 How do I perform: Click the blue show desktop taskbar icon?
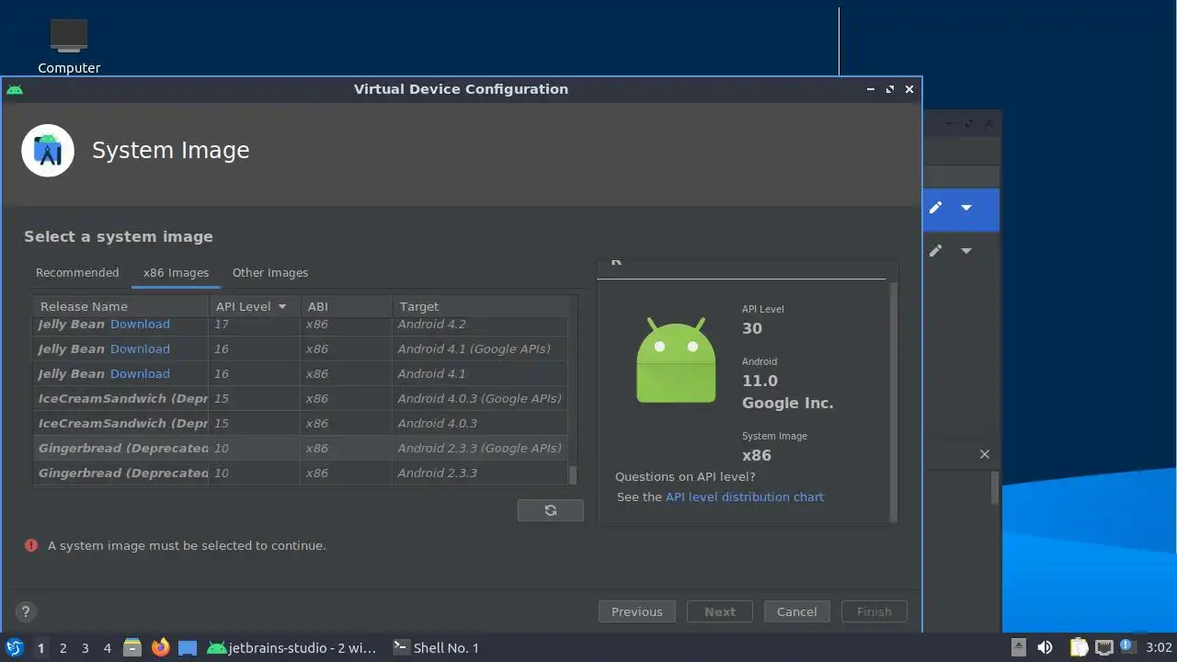point(188,648)
